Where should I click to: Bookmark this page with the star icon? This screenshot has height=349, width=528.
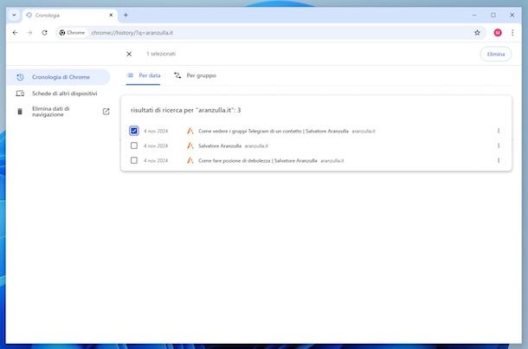(x=477, y=33)
